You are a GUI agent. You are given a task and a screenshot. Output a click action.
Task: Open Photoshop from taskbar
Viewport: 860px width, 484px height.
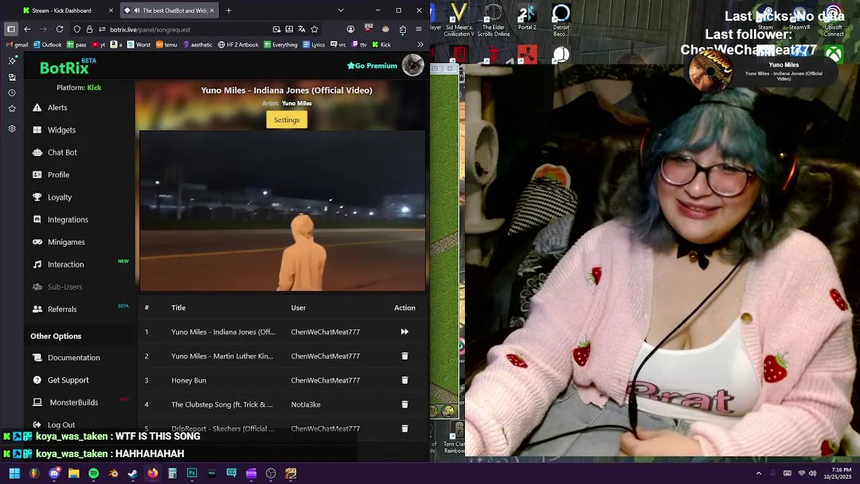[191, 473]
